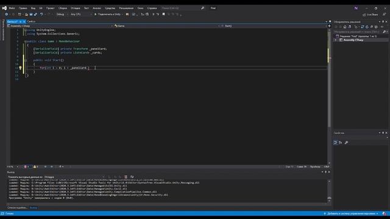Click the save file toolbar icon
Viewport: 390px width, 219px height.
click(x=31, y=15)
